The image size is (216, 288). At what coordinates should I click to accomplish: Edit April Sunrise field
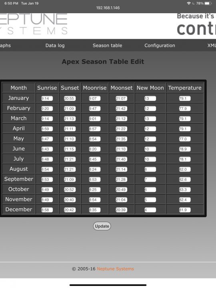(47, 129)
